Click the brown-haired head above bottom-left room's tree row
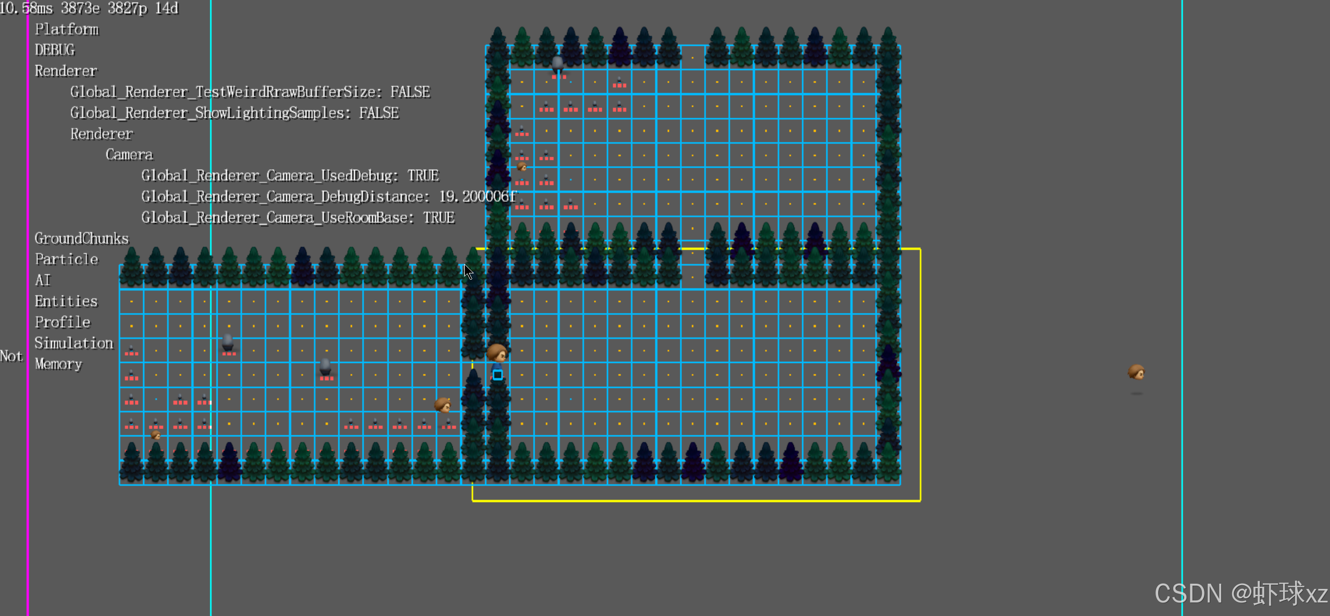The image size is (1330, 616). tap(442, 405)
